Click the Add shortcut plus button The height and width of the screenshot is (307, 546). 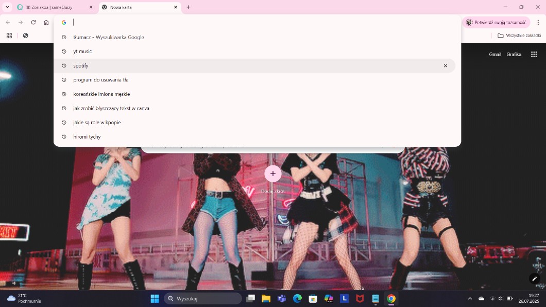(272, 174)
